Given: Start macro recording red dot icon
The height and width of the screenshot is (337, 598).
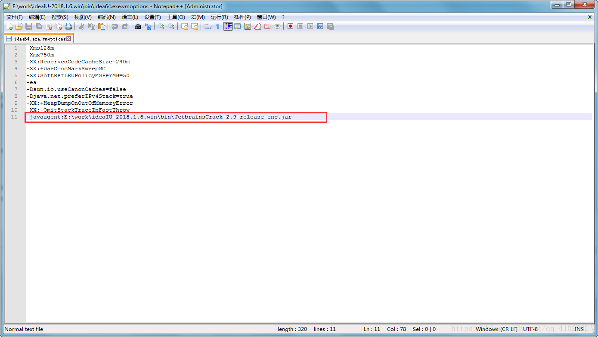Looking at the screenshot, I should pos(290,26).
